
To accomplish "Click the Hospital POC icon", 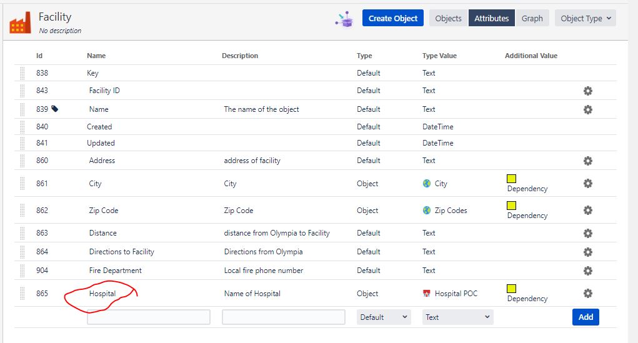I will click(426, 294).
